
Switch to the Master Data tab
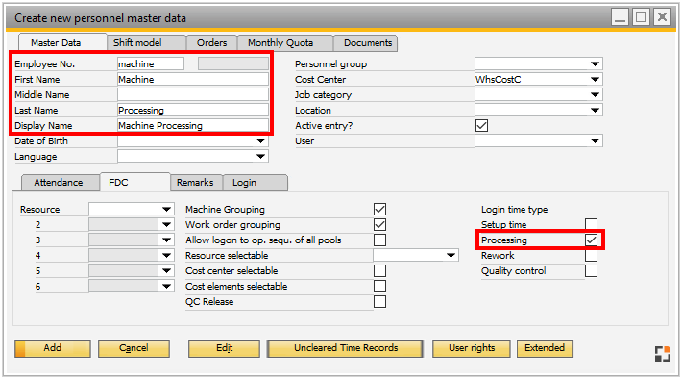[62, 42]
